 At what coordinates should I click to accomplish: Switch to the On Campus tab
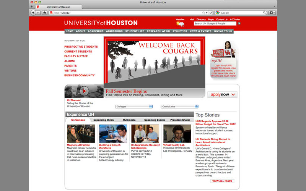click(78, 120)
